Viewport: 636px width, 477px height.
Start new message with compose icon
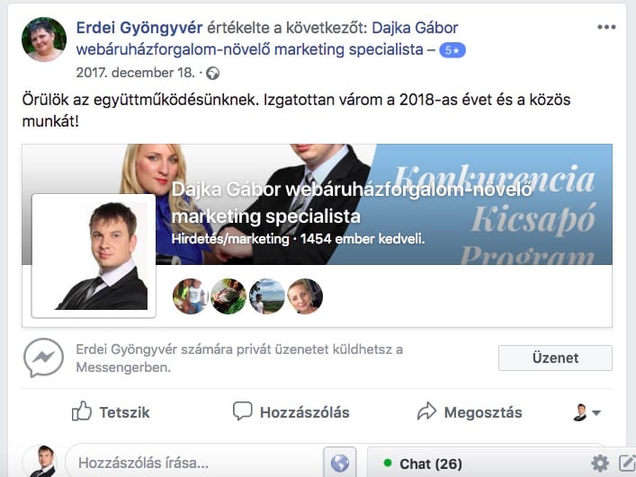tap(627, 464)
